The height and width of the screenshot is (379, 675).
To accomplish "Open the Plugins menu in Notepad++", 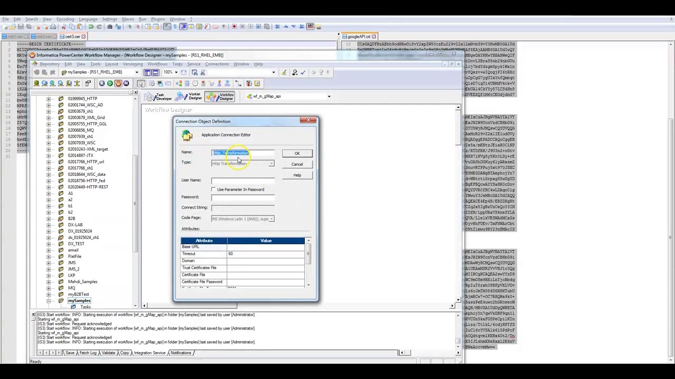I will (x=158, y=19).
